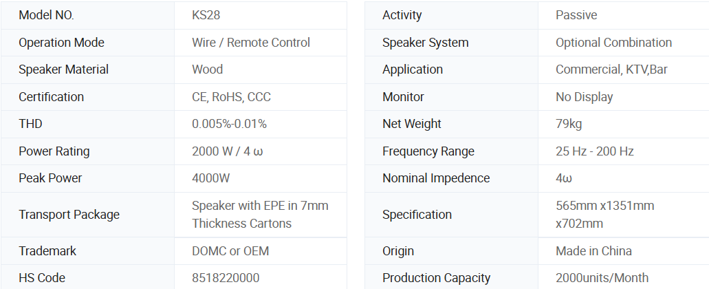The image size is (709, 289).
Task: Select the DOMC or OEM trademark value
Action: 230,251
